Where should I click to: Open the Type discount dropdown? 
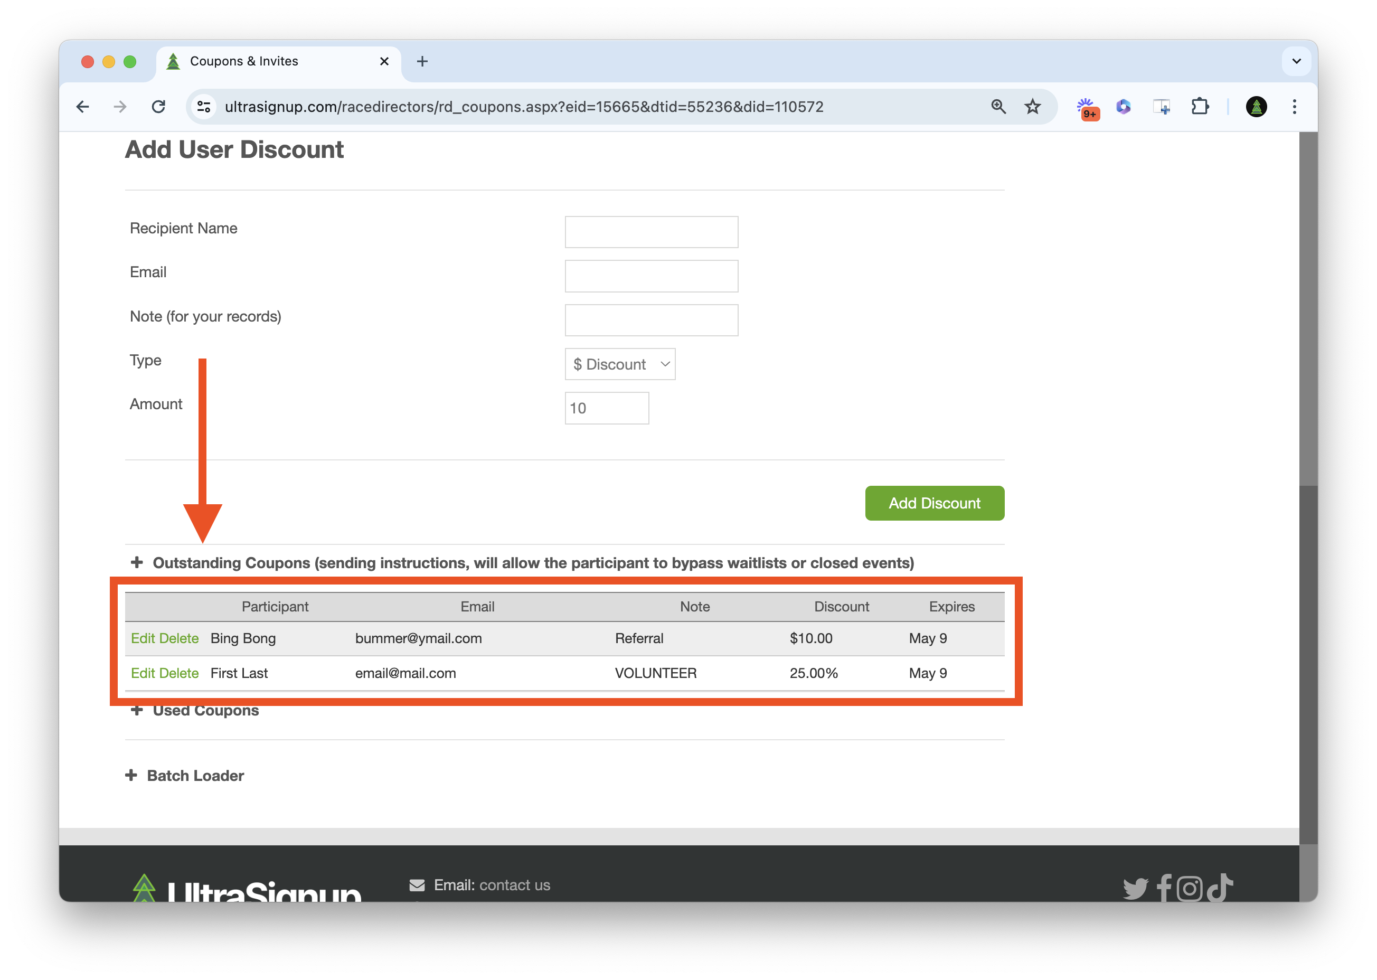pyautogui.click(x=620, y=364)
